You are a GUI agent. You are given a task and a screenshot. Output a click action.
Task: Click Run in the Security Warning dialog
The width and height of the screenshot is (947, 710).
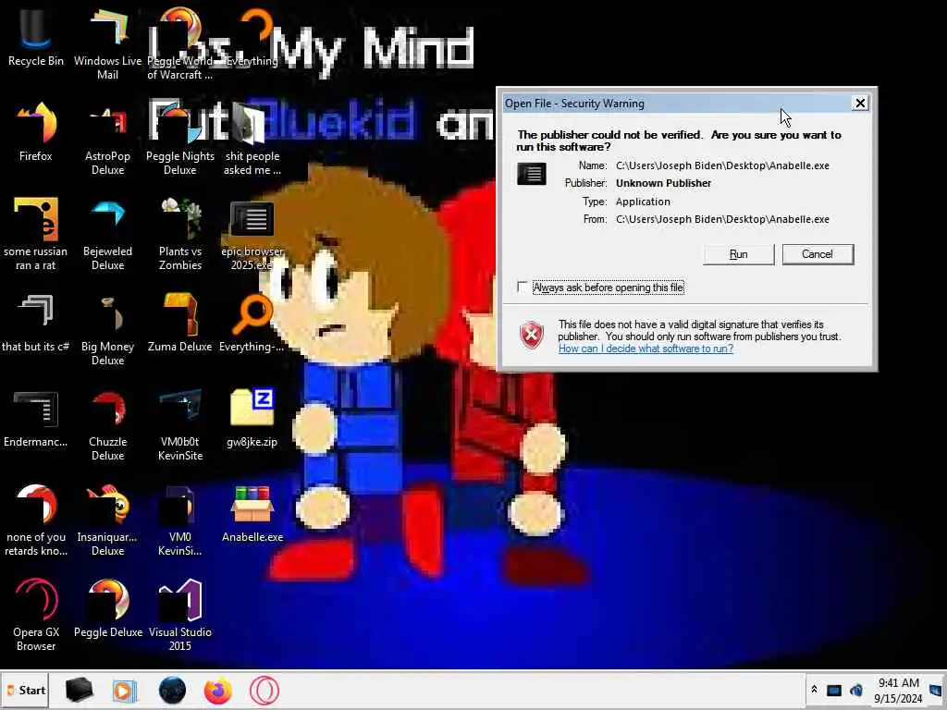(738, 254)
